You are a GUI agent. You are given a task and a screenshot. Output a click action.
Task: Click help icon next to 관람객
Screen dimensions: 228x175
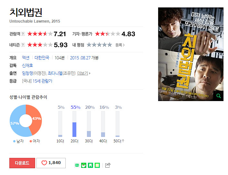[23, 34]
